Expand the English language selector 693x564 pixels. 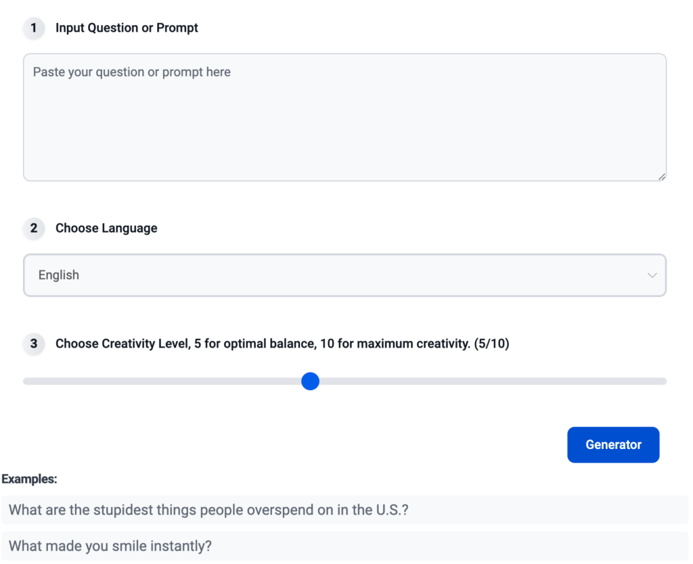point(344,275)
